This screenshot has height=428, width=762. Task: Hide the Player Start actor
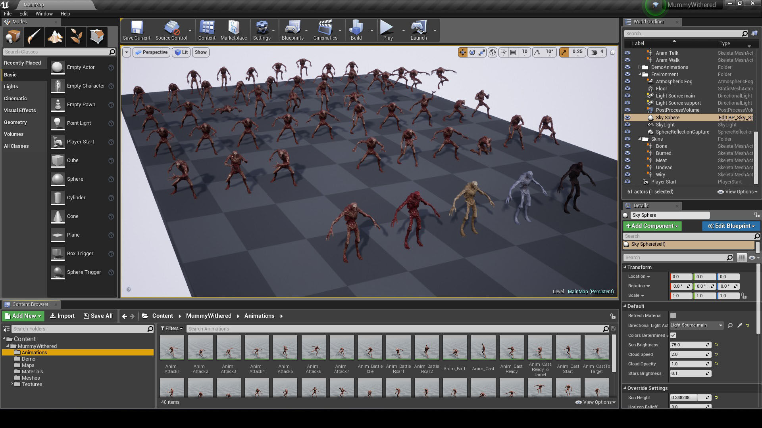click(627, 182)
